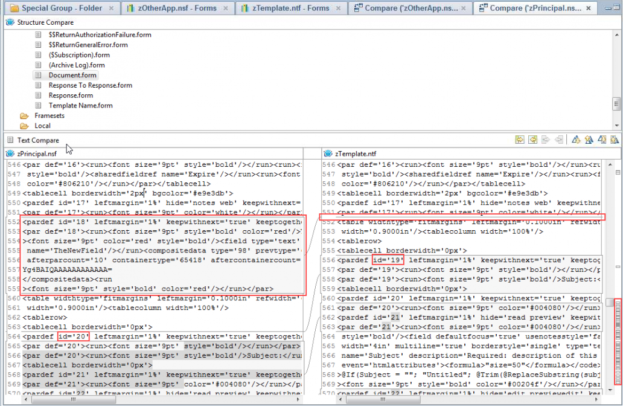This screenshot has height=406, width=623.
Task: Click form icon beside (Archive Log).form
Action: click(x=38, y=65)
